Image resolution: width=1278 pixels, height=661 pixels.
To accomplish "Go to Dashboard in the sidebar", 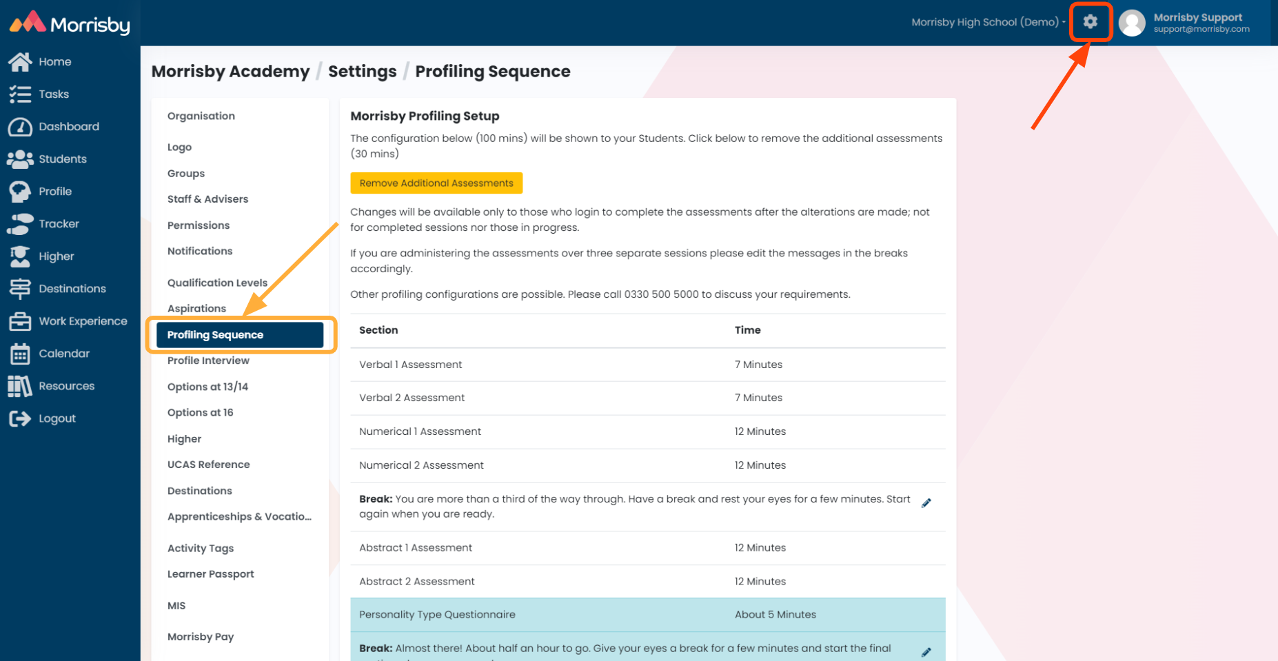I will [69, 127].
